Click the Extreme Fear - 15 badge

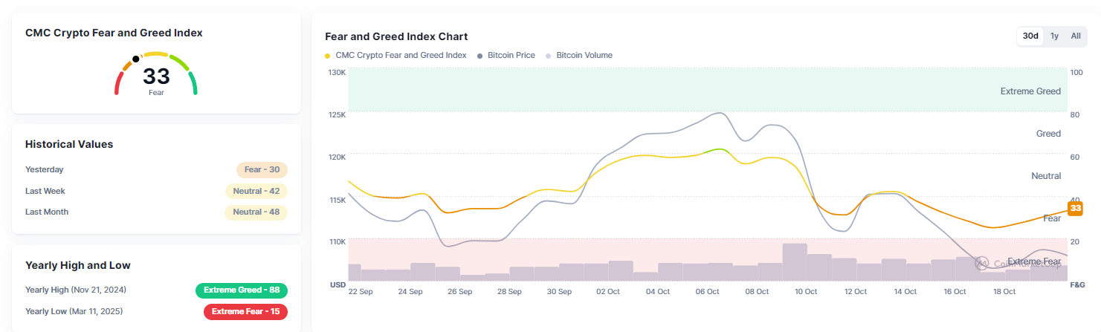[245, 311]
